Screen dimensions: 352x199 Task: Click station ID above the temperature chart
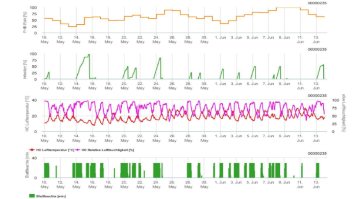(x=317, y=95)
